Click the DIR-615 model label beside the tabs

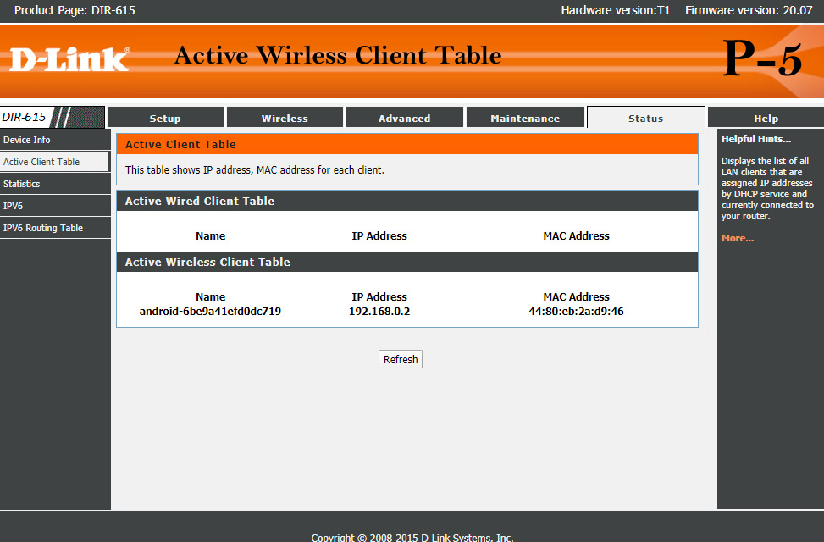click(x=25, y=117)
